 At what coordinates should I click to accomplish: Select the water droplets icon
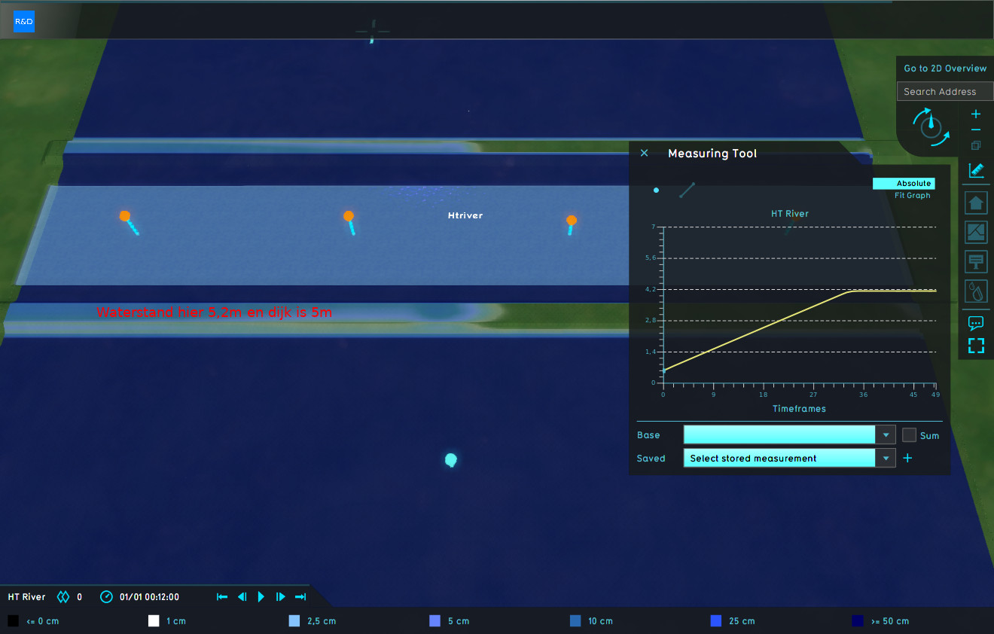point(976,291)
